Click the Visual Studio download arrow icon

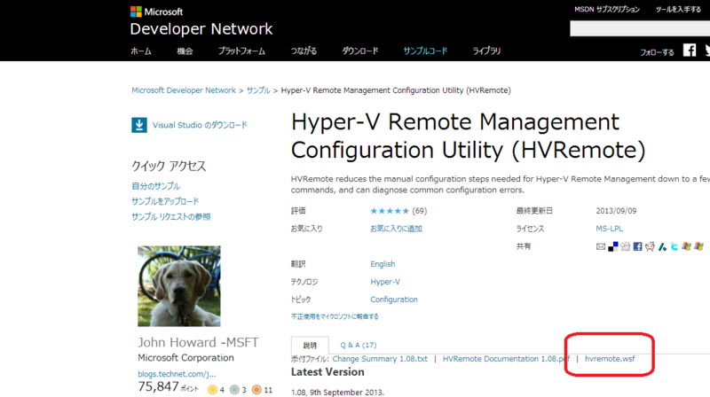(139, 125)
